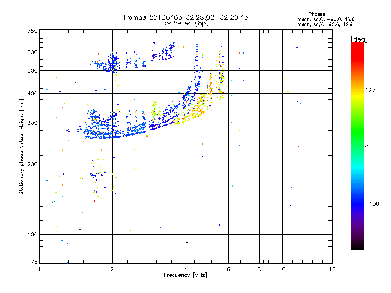Image resolution: width=391 pixels, height=293 pixels.
Task: Click the isolated red data point at lower right
Action: 317,255
